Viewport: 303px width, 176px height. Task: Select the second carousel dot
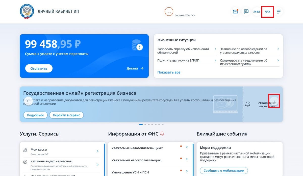(x=145, y=124)
